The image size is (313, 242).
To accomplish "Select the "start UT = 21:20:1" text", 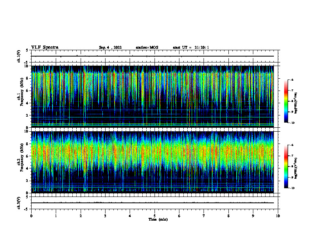I will click(191, 47).
